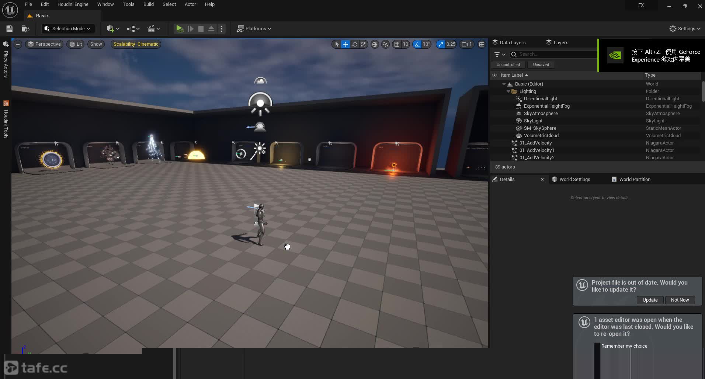Open the Blueprints dropdown in toolbar
Image resolution: width=705 pixels, height=379 pixels.
pos(133,29)
